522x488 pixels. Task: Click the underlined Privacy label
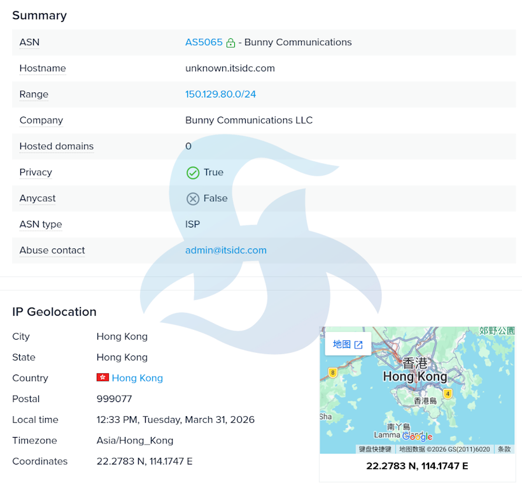coord(36,172)
